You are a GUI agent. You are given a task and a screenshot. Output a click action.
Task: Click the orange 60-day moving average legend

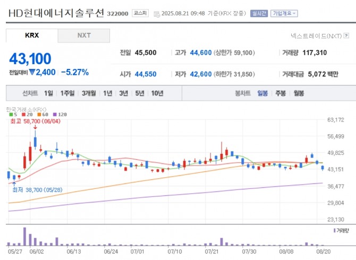click(43, 115)
